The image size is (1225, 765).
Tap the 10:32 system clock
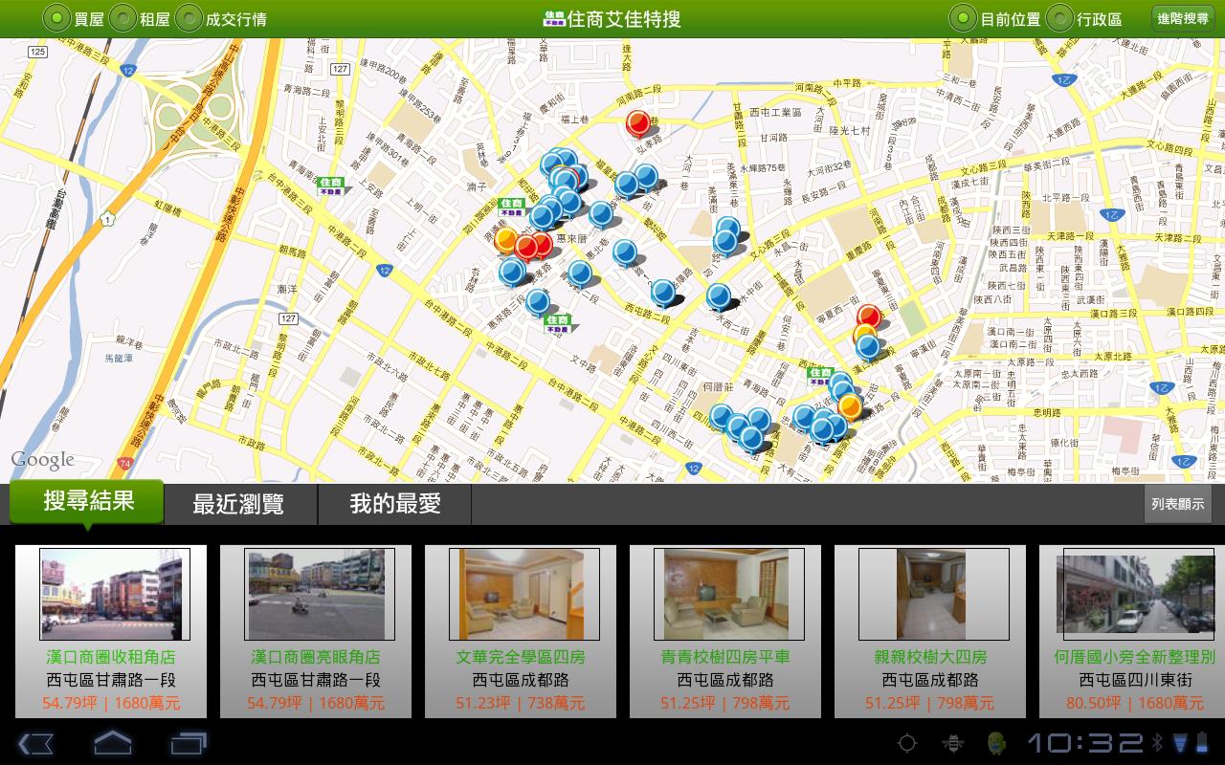coord(1085,743)
